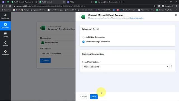Viewport: 179px width, 101px height.
Task: Open the Google bookmark
Action: [x=25, y=10]
